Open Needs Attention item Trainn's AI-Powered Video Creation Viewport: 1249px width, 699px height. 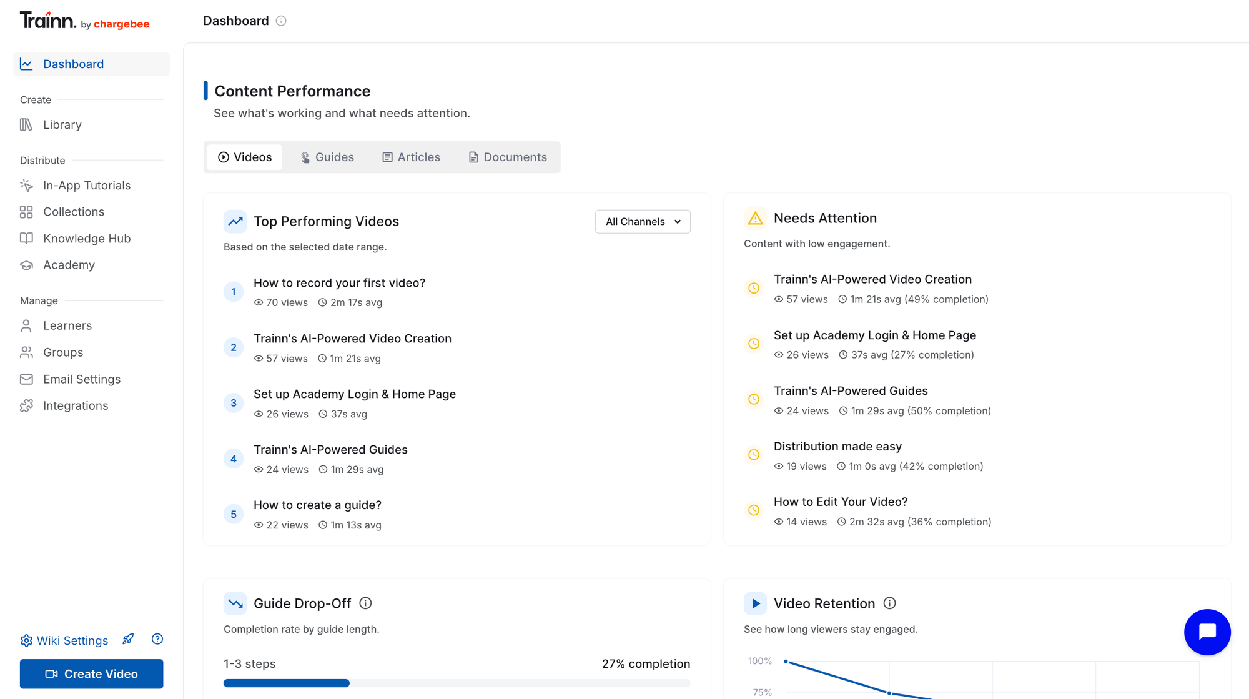coord(872,279)
